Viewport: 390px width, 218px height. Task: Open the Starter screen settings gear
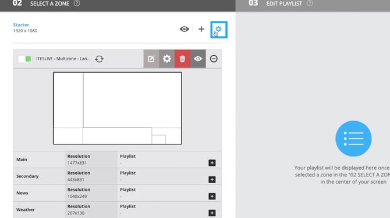coord(219,30)
